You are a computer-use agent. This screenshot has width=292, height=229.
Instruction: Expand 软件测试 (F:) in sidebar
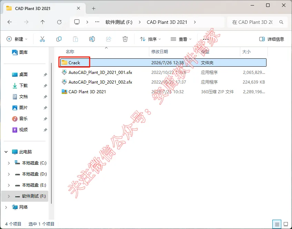click(x=9, y=196)
